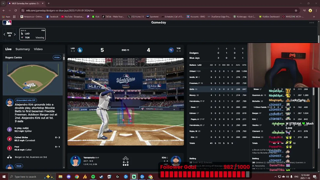Open Spotify from the taskbar
320x180 pixels.
(93, 177)
